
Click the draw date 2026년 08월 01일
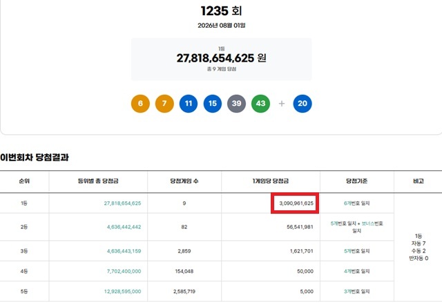pyautogui.click(x=222, y=26)
